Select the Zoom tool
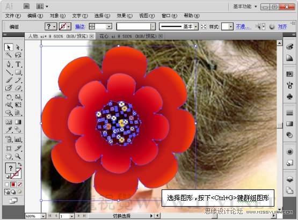The width and height of the screenshot is (298, 220). click(18, 156)
